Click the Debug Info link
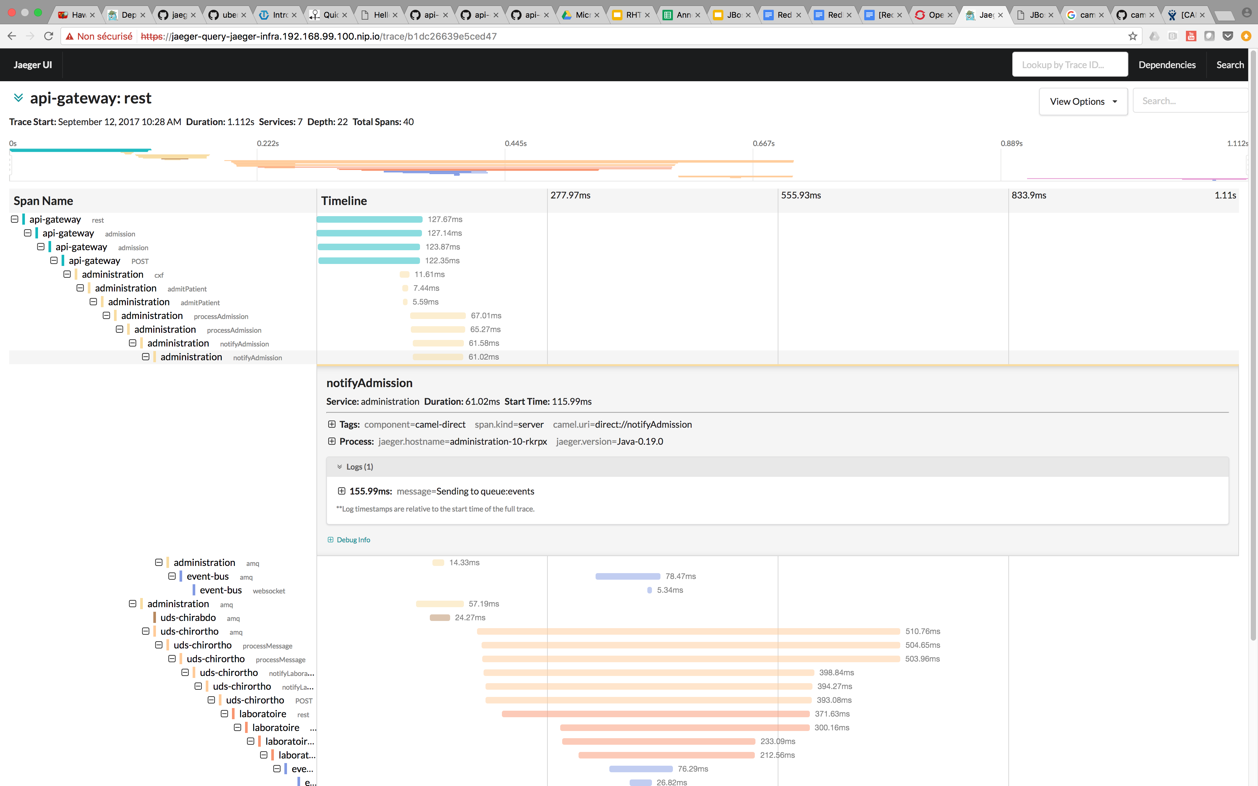 click(x=353, y=540)
